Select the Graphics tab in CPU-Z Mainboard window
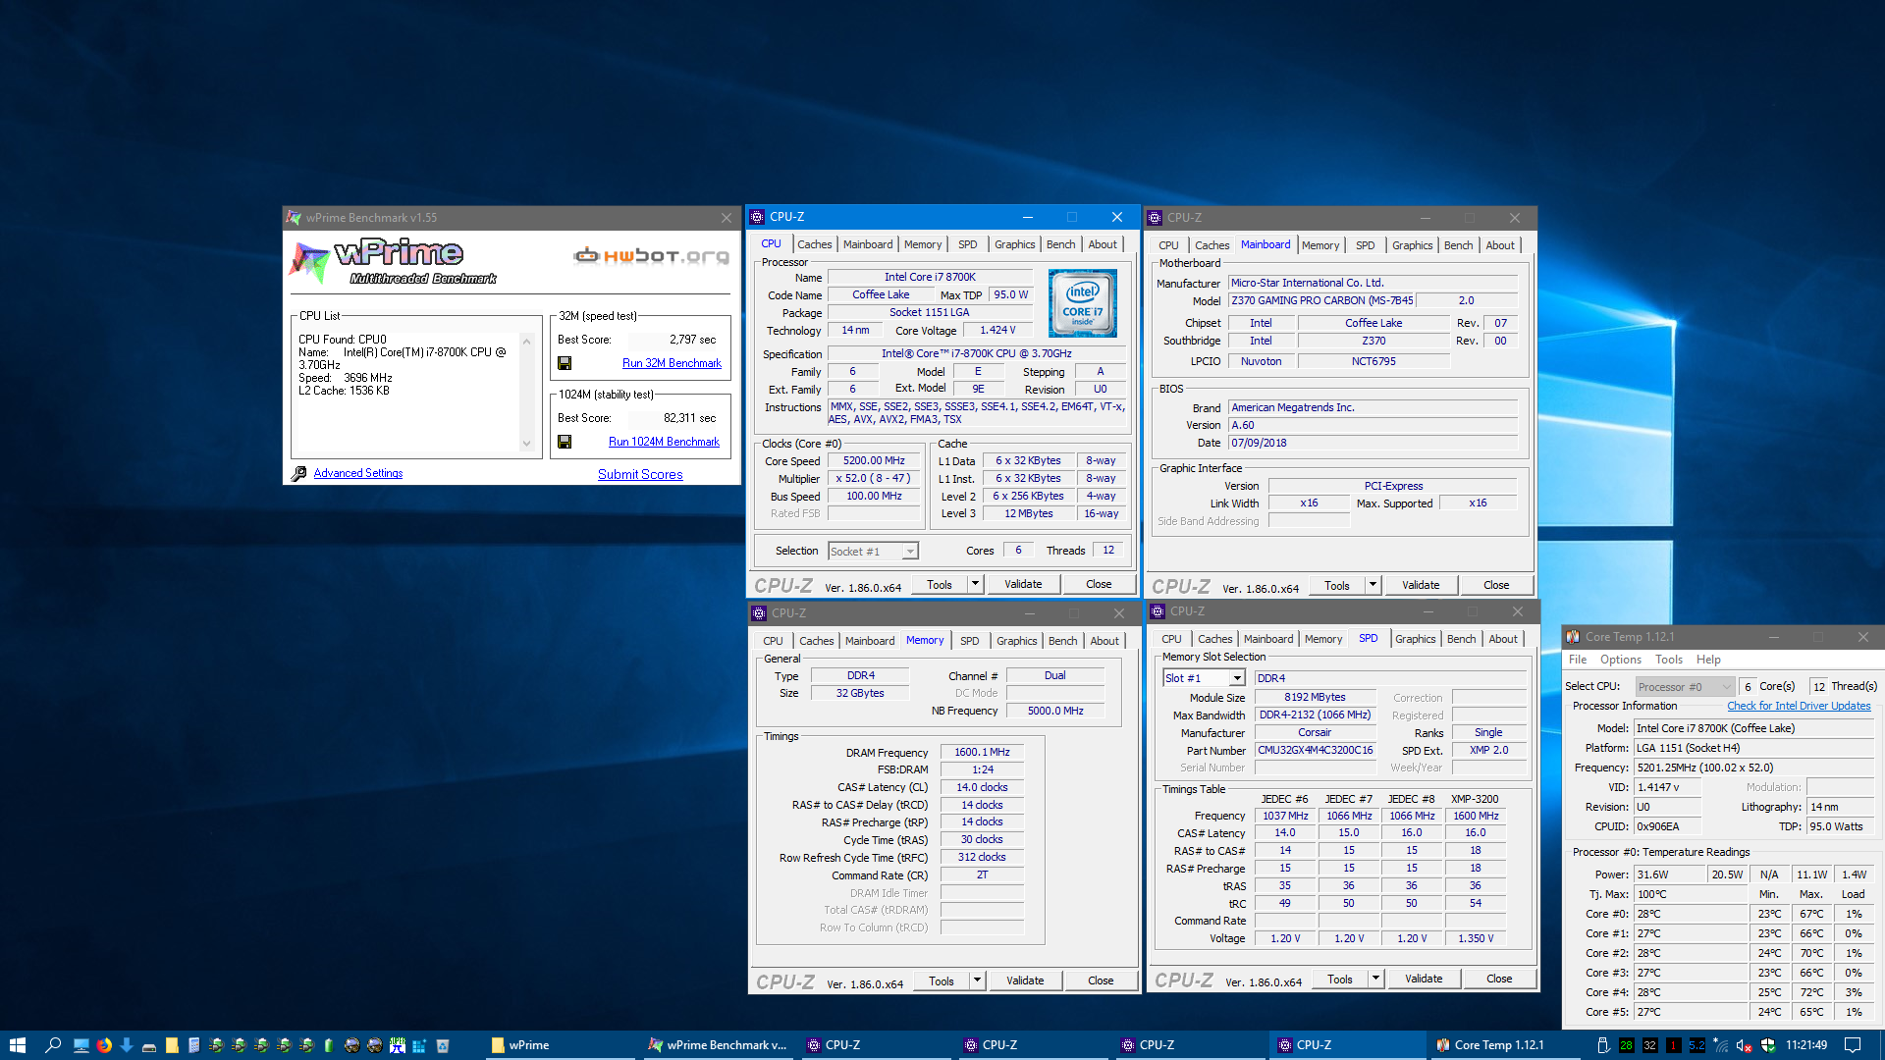 point(1412,245)
